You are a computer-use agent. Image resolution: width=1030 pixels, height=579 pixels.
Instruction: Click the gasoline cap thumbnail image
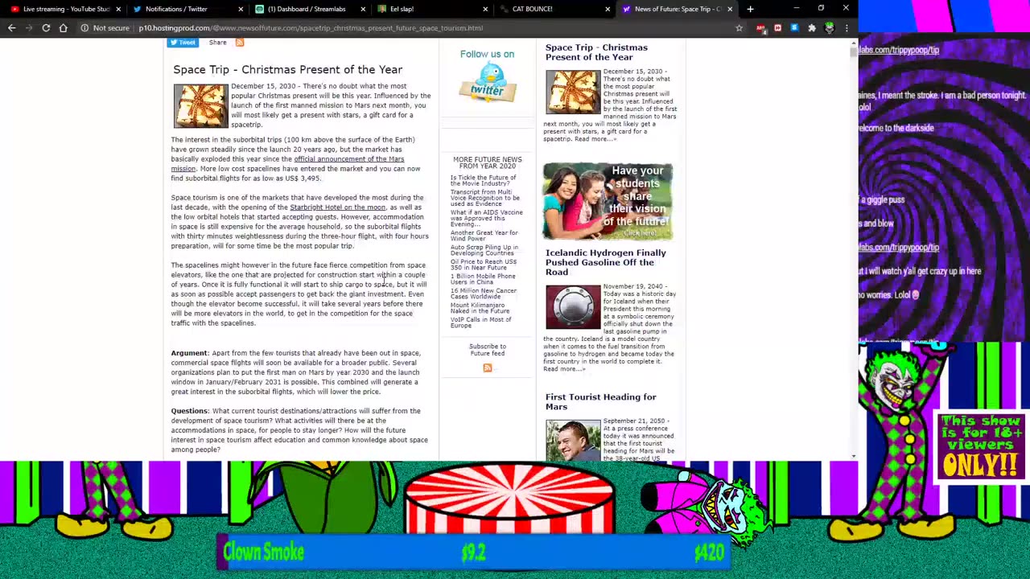pyautogui.click(x=573, y=306)
